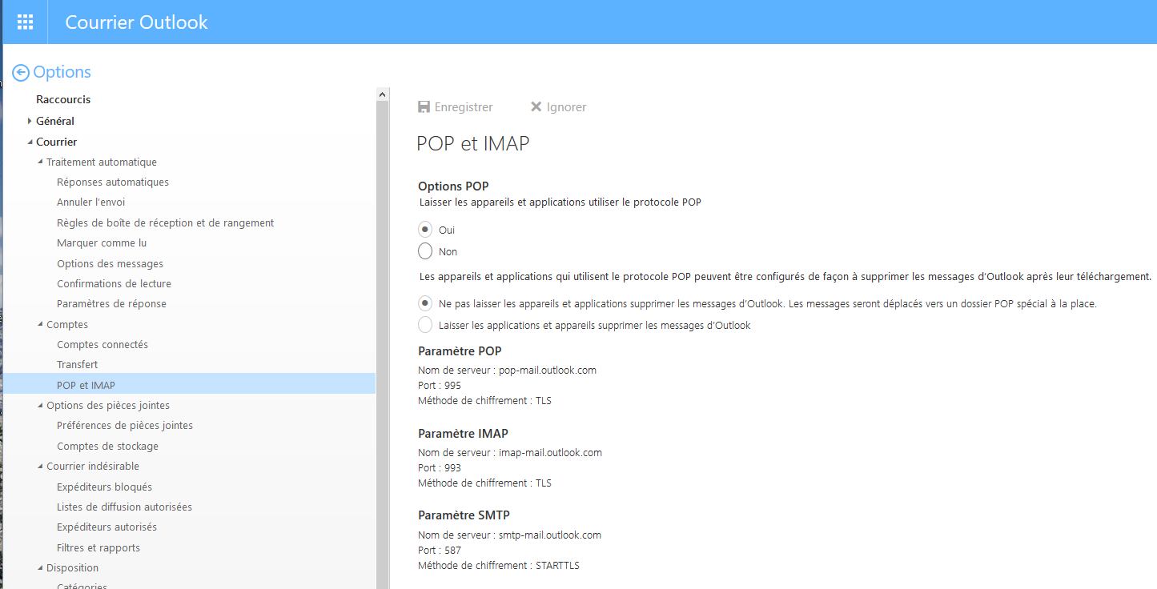Image resolution: width=1157 pixels, height=589 pixels.
Task: Open the Comptes connectés page
Action: coord(102,344)
